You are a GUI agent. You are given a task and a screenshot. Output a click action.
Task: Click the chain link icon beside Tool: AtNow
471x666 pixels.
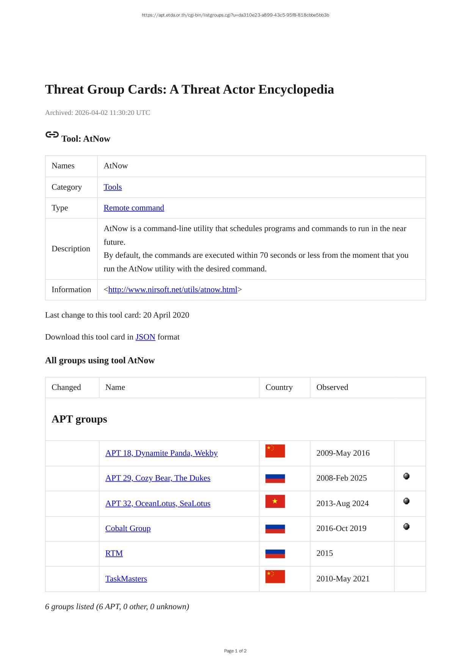click(x=52, y=135)
